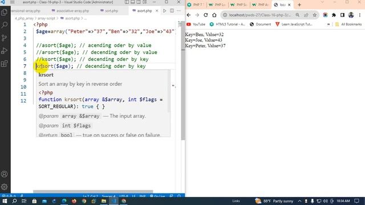Close the localhost browser tab
This screenshot has width=365, height=205.
(x=289, y=5)
